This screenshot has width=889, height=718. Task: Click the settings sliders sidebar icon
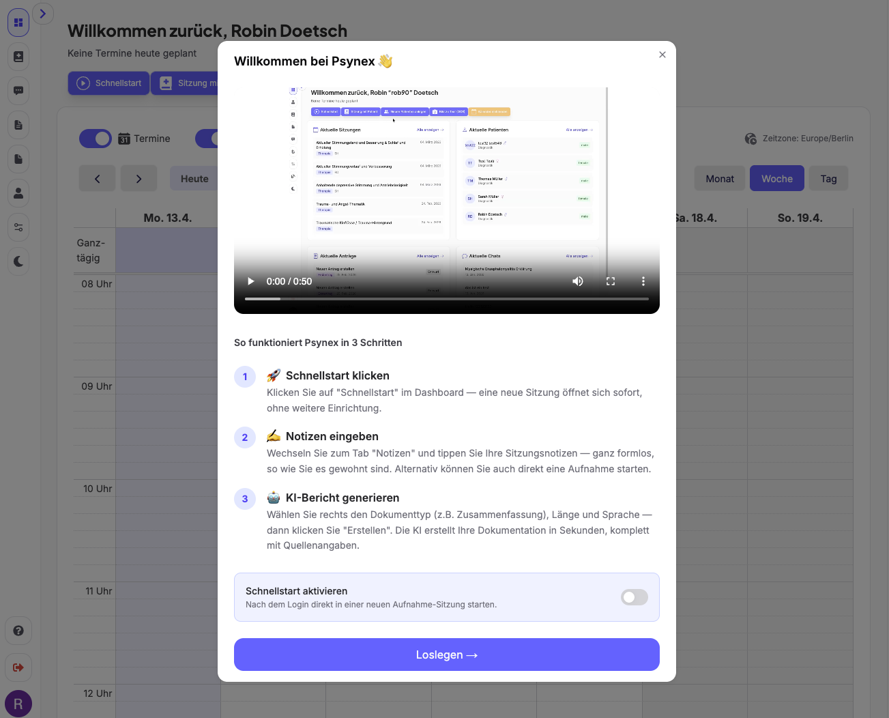click(x=18, y=227)
